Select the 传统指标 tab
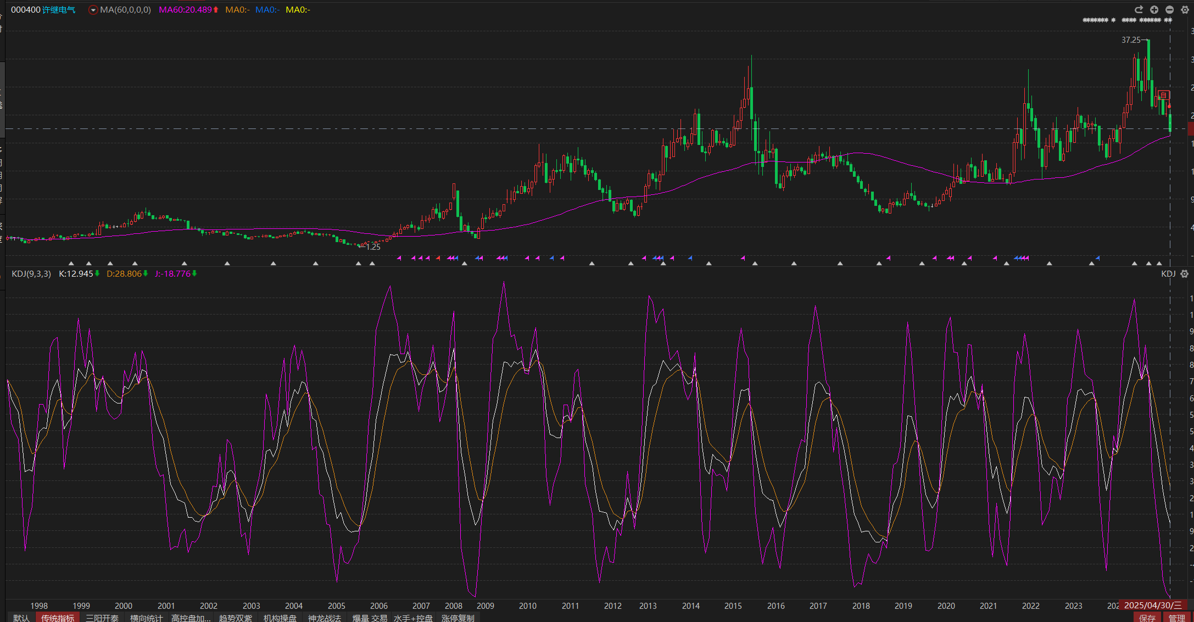 [x=58, y=618]
